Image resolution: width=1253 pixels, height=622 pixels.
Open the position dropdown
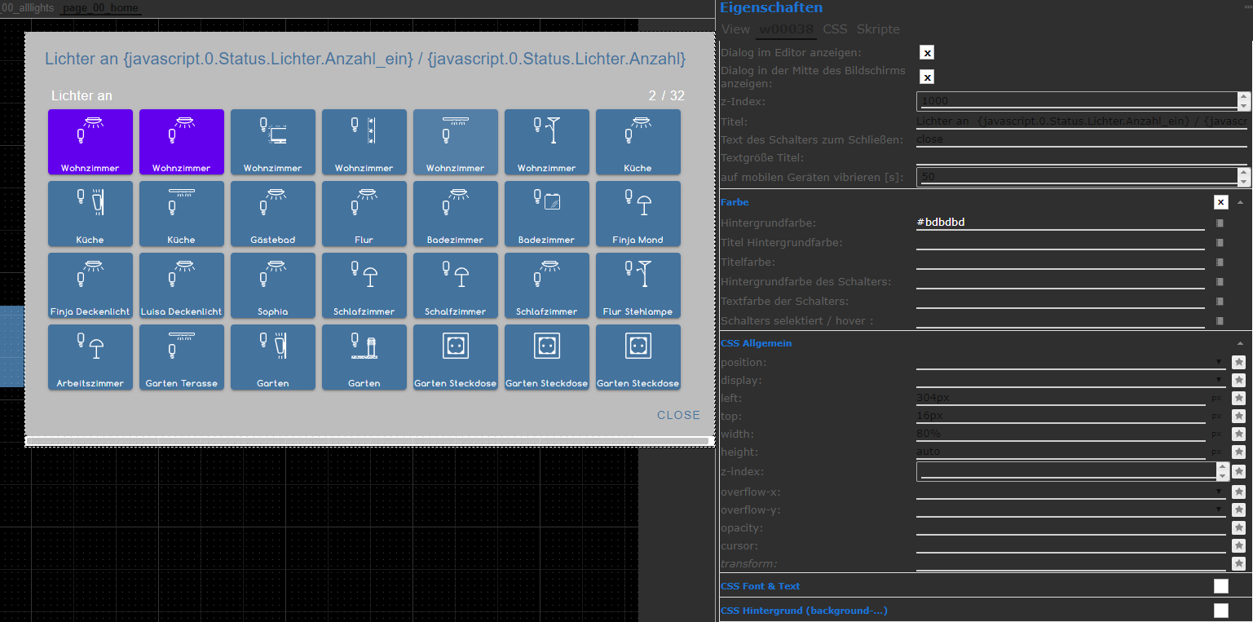pyautogui.click(x=1071, y=362)
